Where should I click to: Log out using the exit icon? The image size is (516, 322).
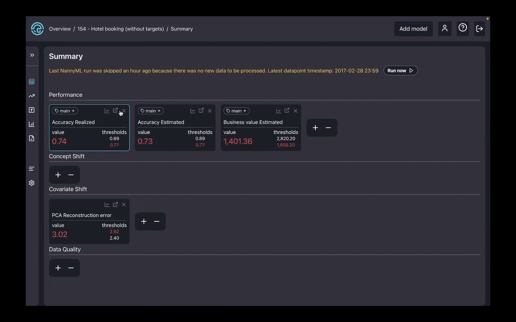pyautogui.click(x=479, y=29)
